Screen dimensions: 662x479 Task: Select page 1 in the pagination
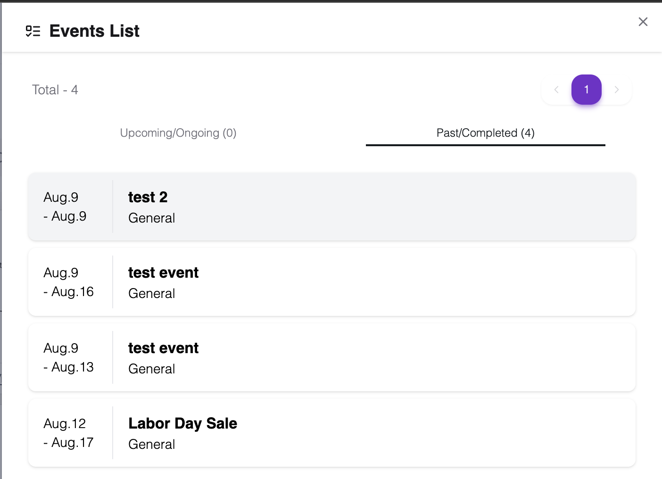click(x=586, y=90)
